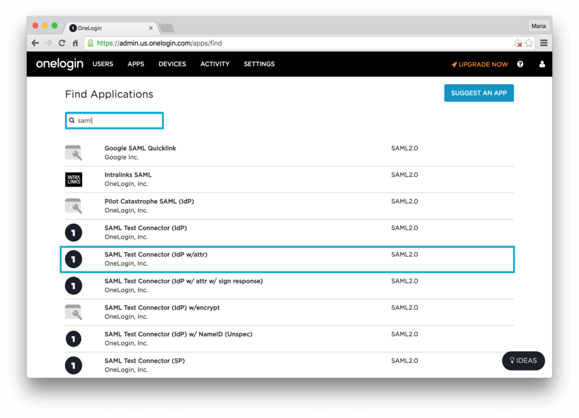Open the USERS menu
579x418 pixels.
click(x=103, y=64)
